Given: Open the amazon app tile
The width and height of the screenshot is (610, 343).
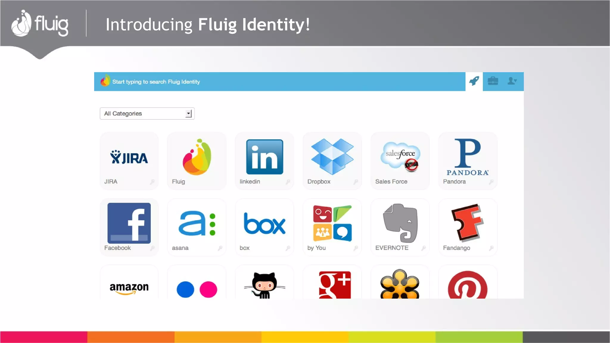Looking at the screenshot, I should 129,282.
